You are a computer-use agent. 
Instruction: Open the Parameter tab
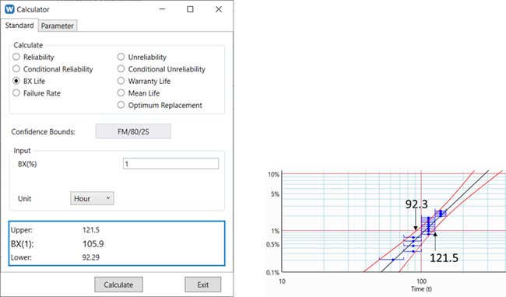click(58, 26)
